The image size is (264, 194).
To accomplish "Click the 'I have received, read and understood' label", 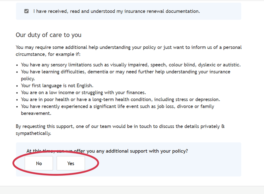I will pos(116,11).
